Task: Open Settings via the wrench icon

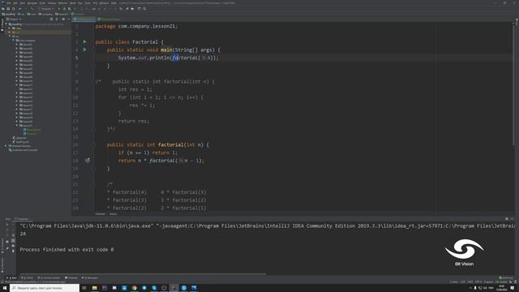Action: [x=127, y=9]
